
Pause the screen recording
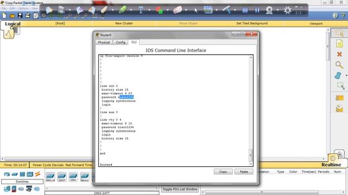257,10
